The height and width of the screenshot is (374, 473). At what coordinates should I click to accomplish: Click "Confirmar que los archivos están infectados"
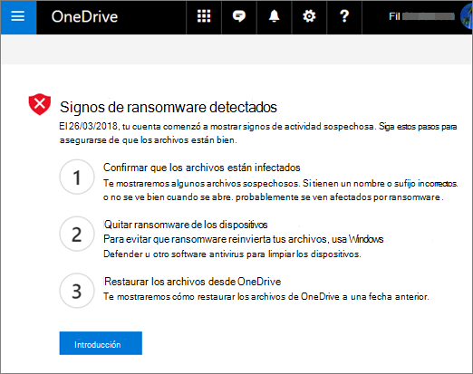click(x=202, y=168)
